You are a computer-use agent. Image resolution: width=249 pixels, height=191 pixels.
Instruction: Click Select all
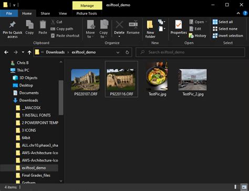click(223, 22)
